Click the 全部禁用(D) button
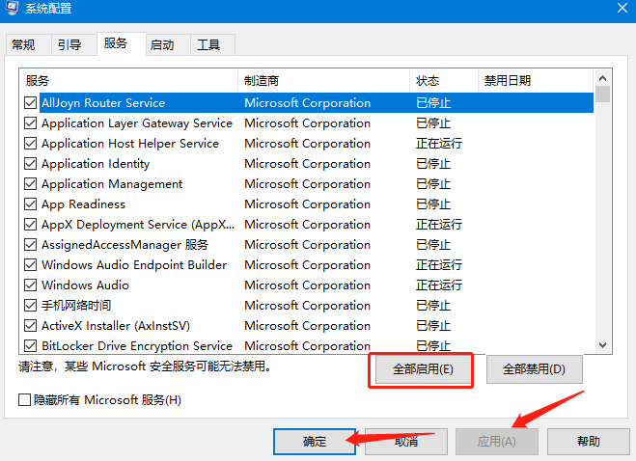Image resolution: width=636 pixels, height=461 pixels. tap(534, 368)
